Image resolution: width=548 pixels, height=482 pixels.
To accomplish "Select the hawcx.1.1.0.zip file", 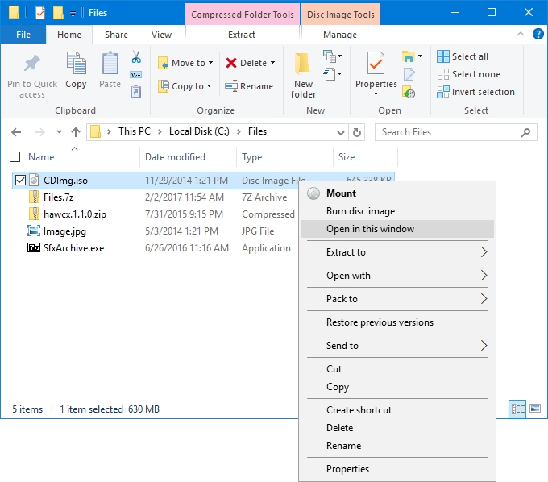I will coord(75,214).
